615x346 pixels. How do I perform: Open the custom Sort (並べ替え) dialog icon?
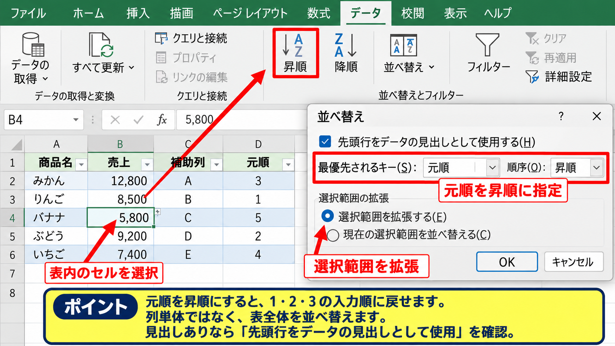tap(404, 46)
